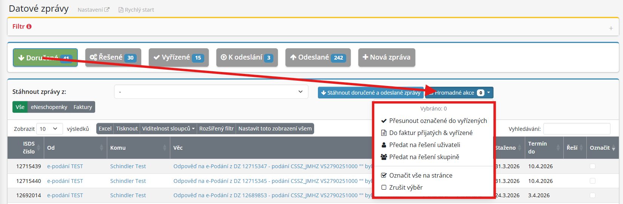Choose Do faktur přijatých & vyřízené
This screenshot has width=623, height=204.
434,133
